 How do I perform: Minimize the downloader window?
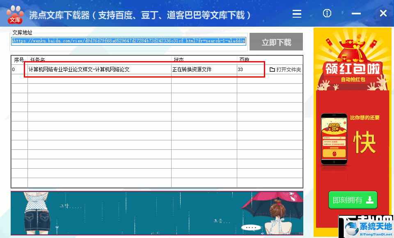(x=356, y=14)
